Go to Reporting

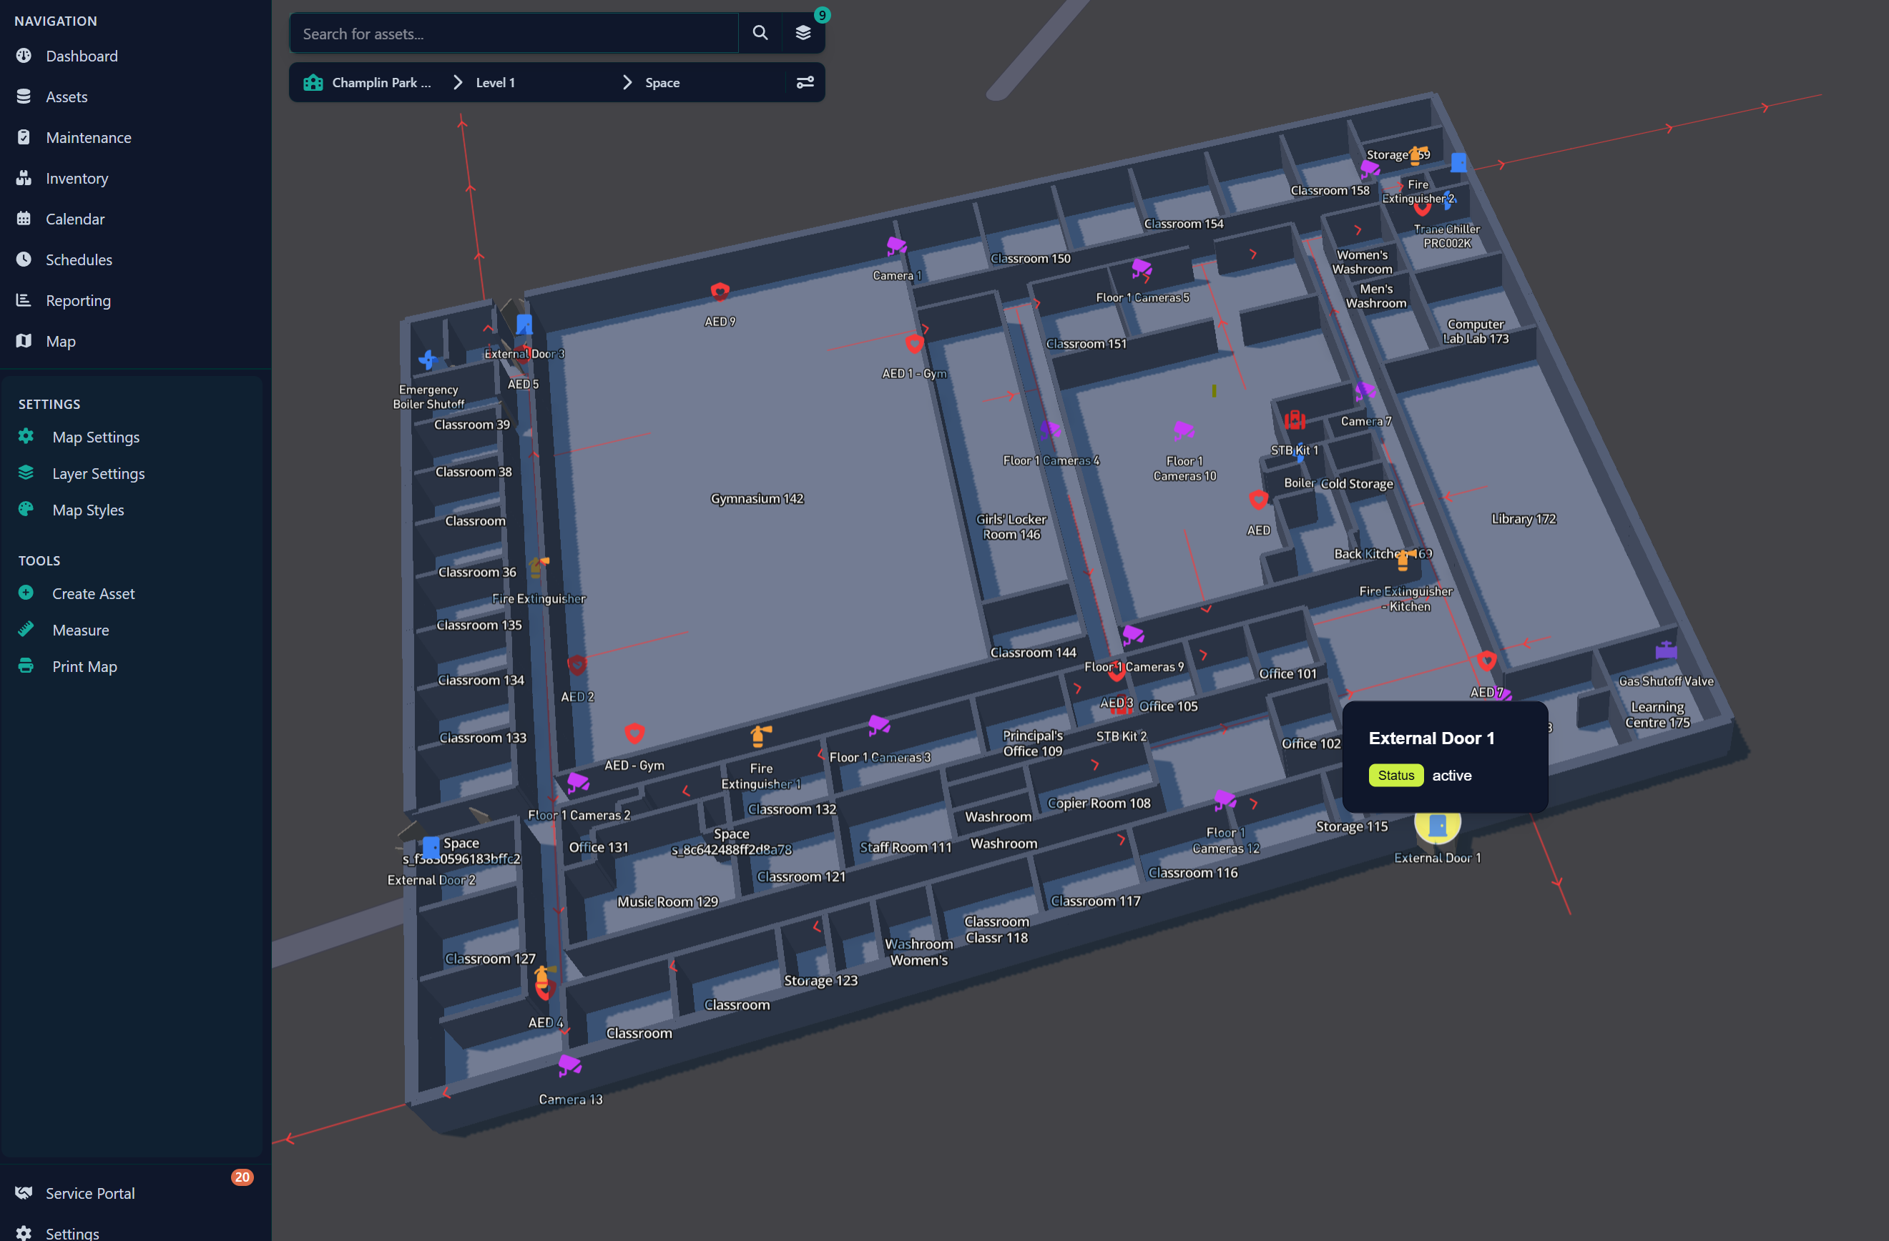[78, 301]
